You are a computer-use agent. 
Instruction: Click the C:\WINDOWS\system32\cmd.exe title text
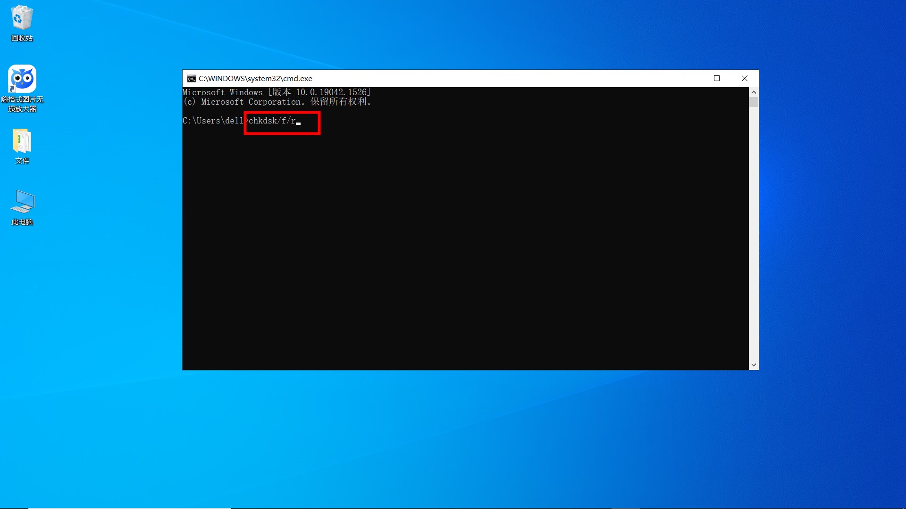click(255, 79)
